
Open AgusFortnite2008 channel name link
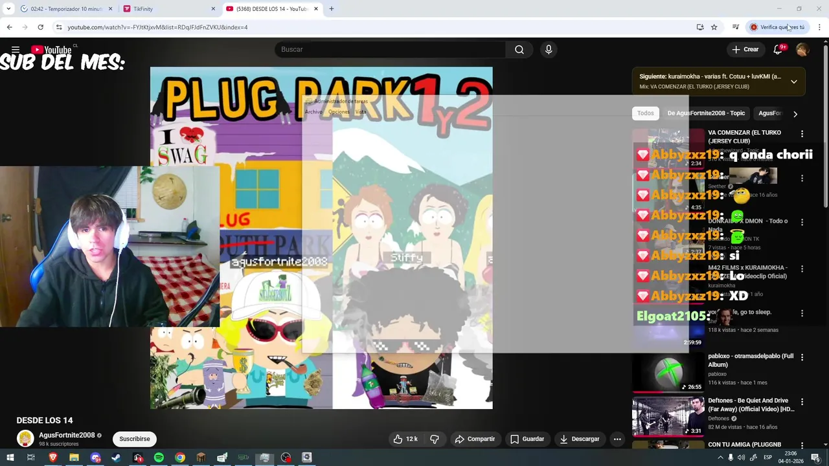[67, 436]
